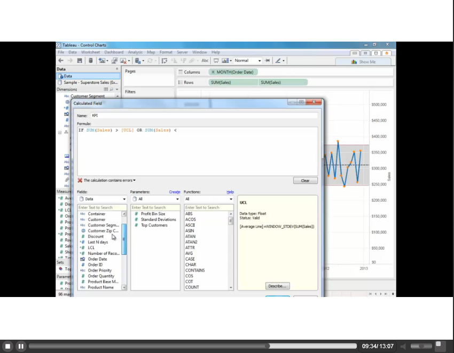Click the Describe button
Image resolution: width=454 pixels, height=353 pixels.
(x=278, y=286)
